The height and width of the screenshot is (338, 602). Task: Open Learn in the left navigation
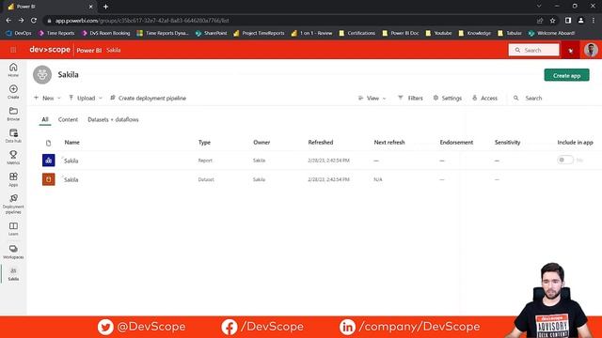tap(13, 228)
